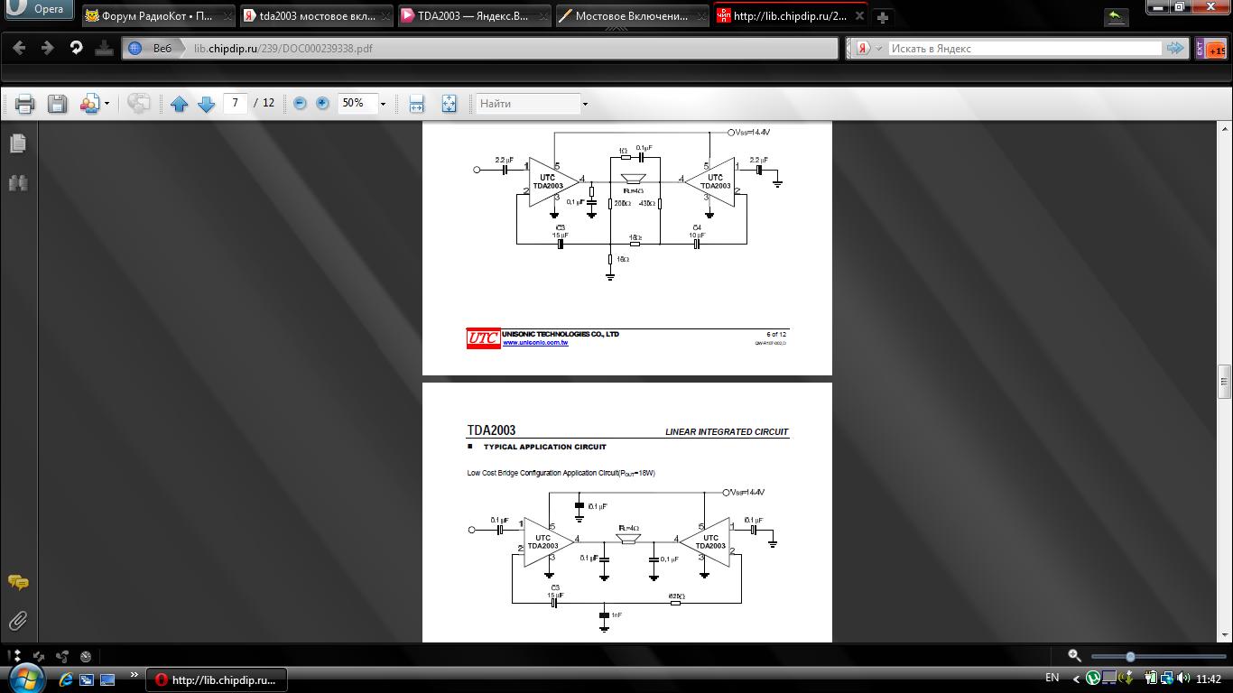Expand the Quick Launch chevron on the taskbar

pos(134,675)
